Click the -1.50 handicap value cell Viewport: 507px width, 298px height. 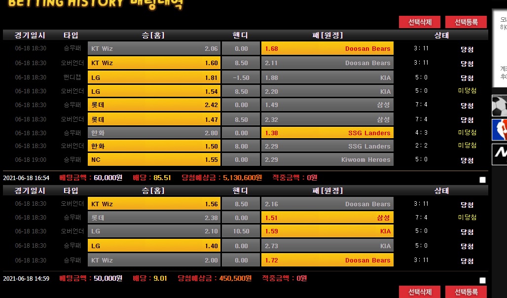241,77
